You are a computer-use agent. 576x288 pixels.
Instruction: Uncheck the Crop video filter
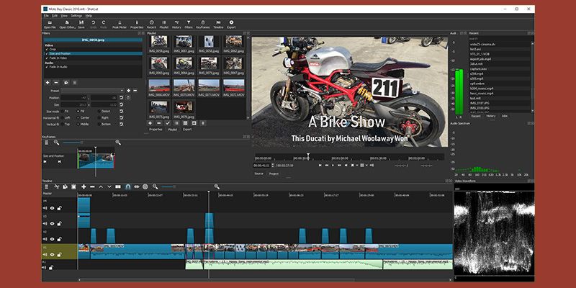pyautogui.click(x=46, y=49)
